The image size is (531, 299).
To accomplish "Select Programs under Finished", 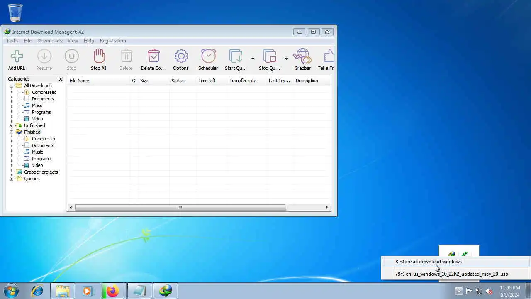I will coord(41,159).
